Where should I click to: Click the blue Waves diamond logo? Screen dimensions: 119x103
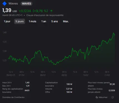point(4,4)
